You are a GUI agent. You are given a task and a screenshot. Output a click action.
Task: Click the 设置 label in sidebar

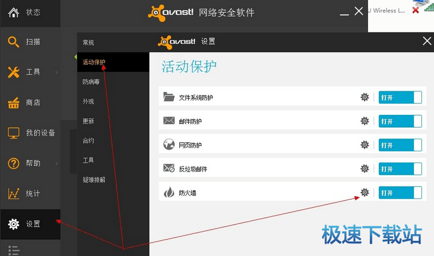point(33,224)
